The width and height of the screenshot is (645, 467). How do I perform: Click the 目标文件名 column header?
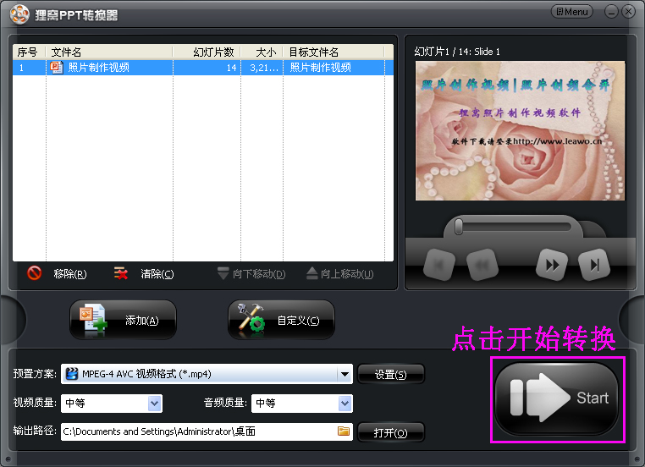pyautogui.click(x=334, y=52)
